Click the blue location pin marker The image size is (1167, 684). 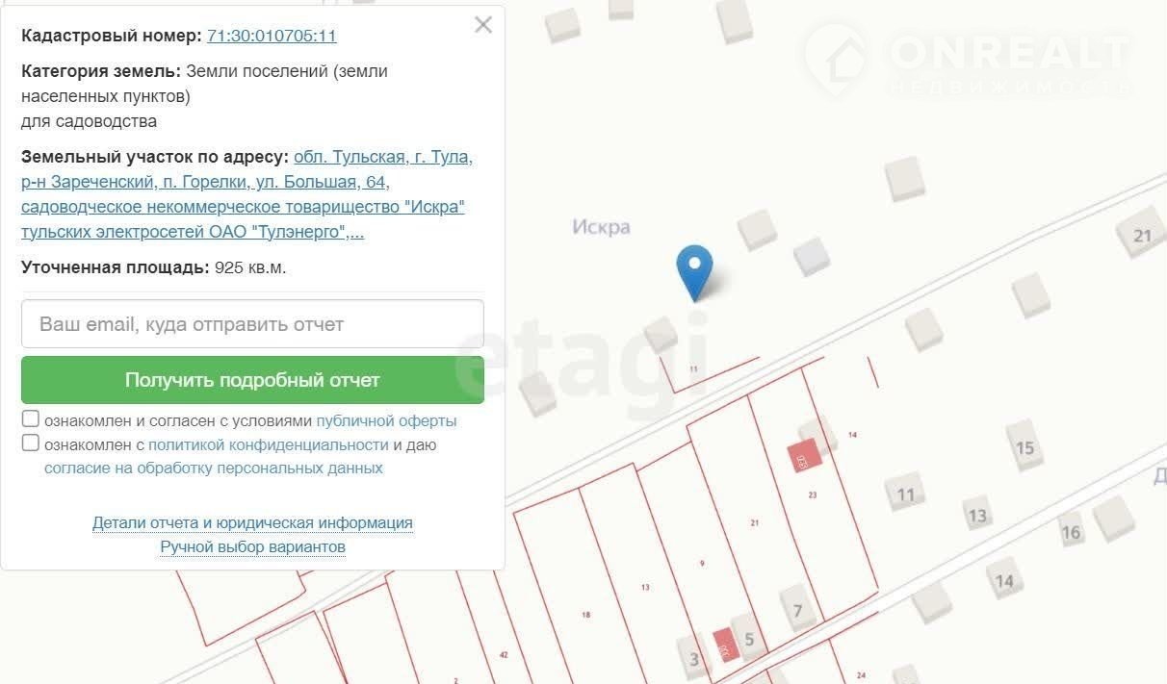coord(694,269)
